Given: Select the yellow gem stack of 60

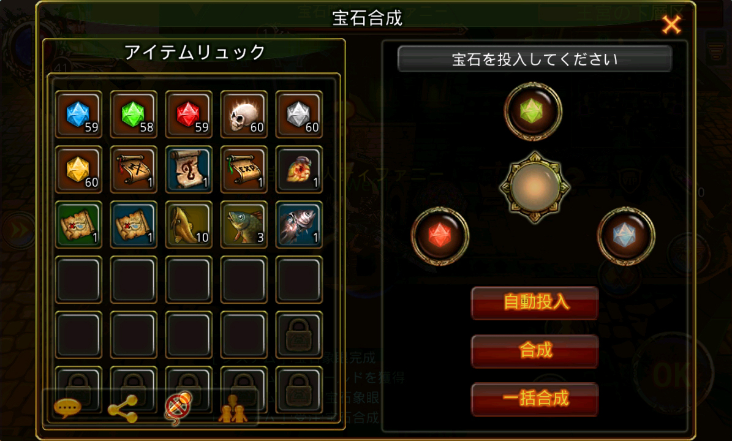Looking at the screenshot, I should point(78,170).
